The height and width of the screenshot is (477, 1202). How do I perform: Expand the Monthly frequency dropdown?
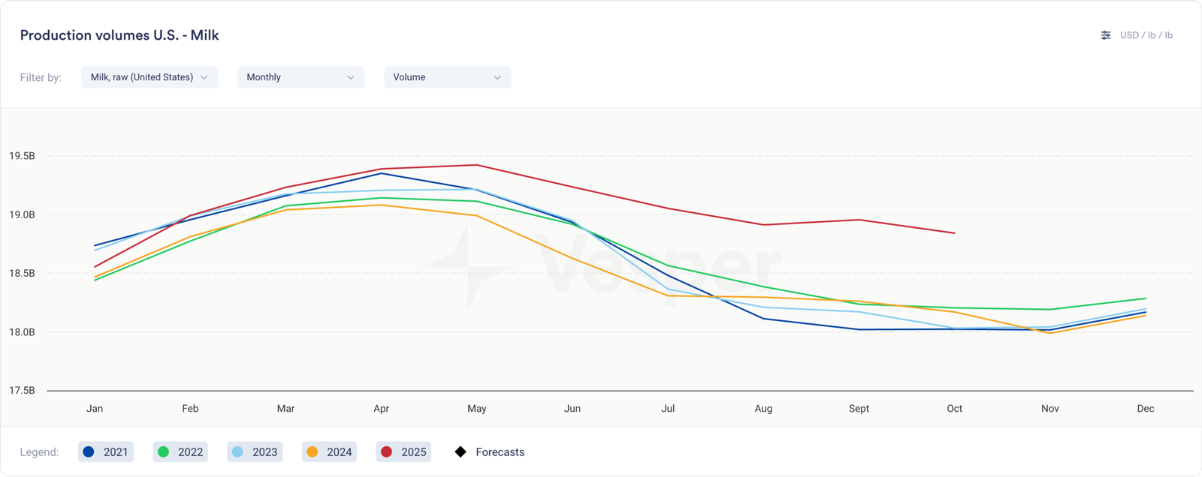point(300,77)
